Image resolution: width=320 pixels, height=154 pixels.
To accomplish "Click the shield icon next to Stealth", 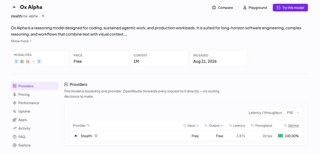I will tap(96, 136).
